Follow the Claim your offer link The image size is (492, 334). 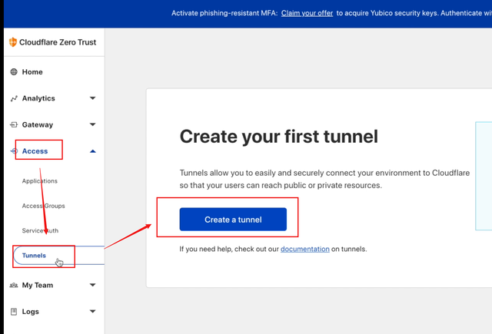[307, 13]
